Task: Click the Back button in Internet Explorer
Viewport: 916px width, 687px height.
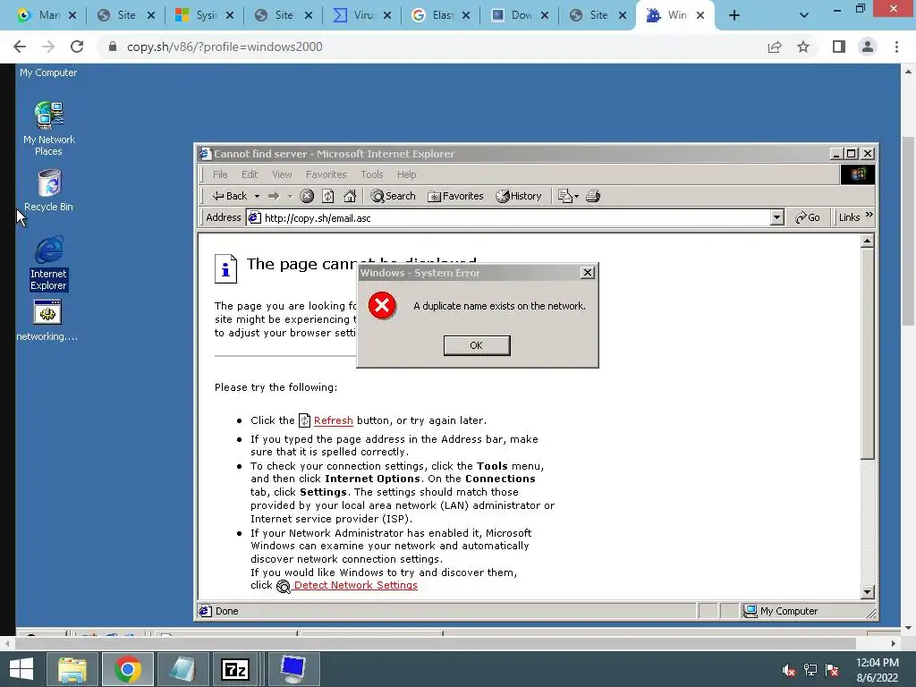Action: (230, 196)
